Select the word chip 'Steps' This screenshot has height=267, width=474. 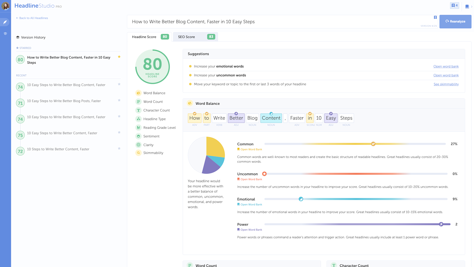tap(346, 118)
